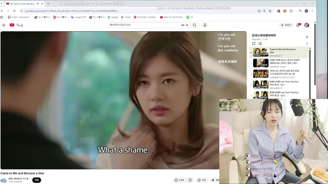328x184 pixels.
Task: Play Came to Me and Became a Star thumbnail
Action: coord(261,52)
